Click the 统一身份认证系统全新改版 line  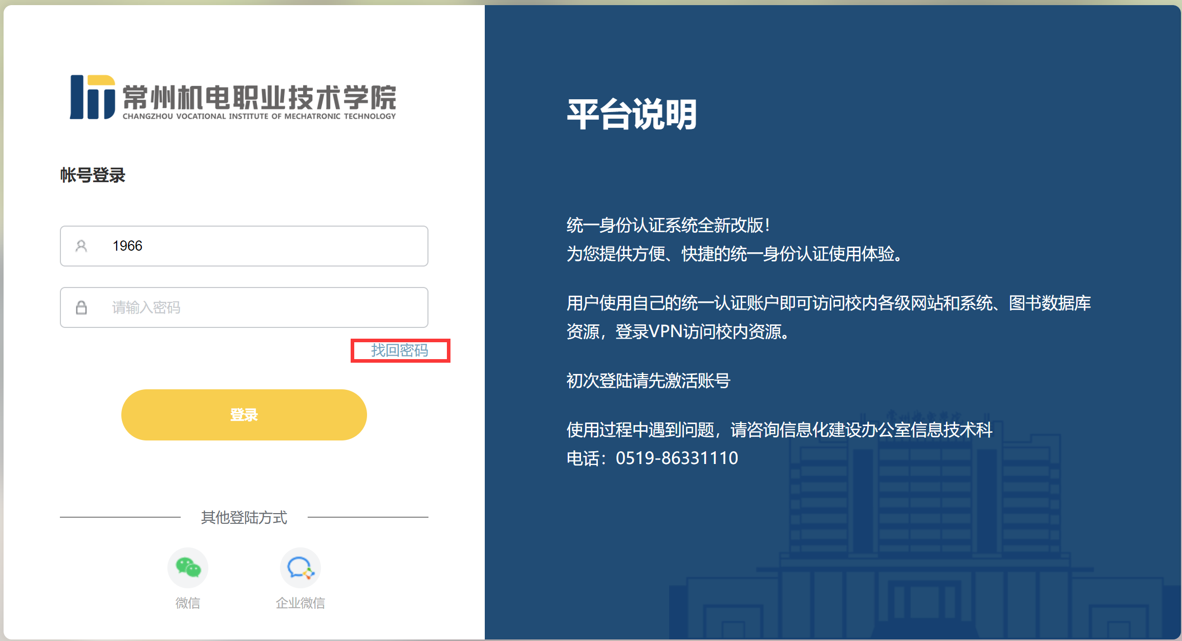[668, 225]
